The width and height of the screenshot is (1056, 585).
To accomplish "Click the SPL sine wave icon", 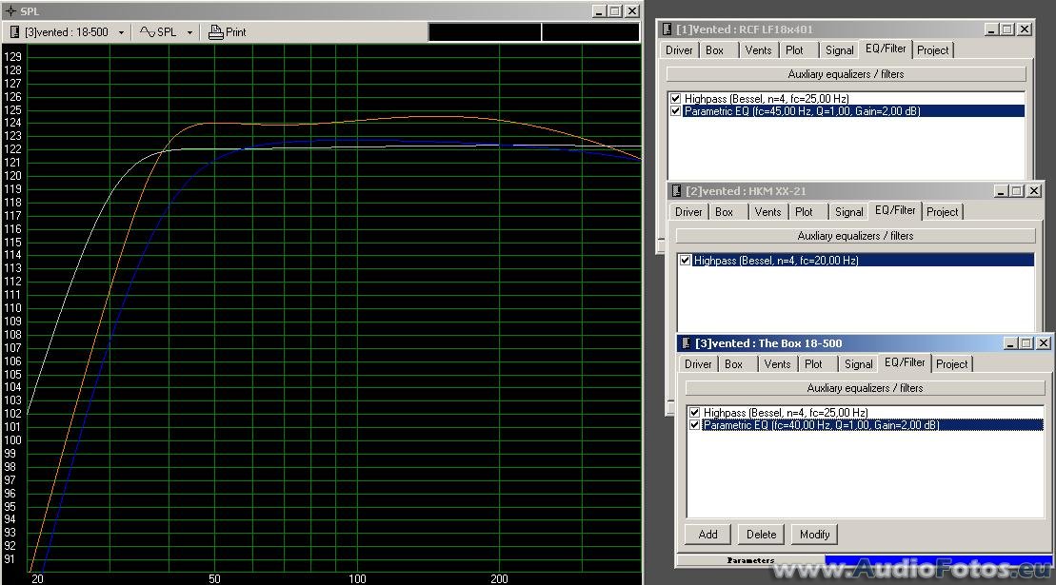I will click(x=147, y=31).
